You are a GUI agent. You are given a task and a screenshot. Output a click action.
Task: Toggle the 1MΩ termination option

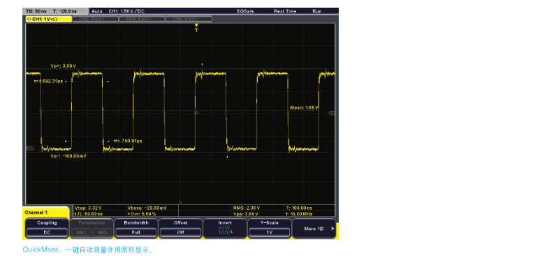[x=102, y=232]
